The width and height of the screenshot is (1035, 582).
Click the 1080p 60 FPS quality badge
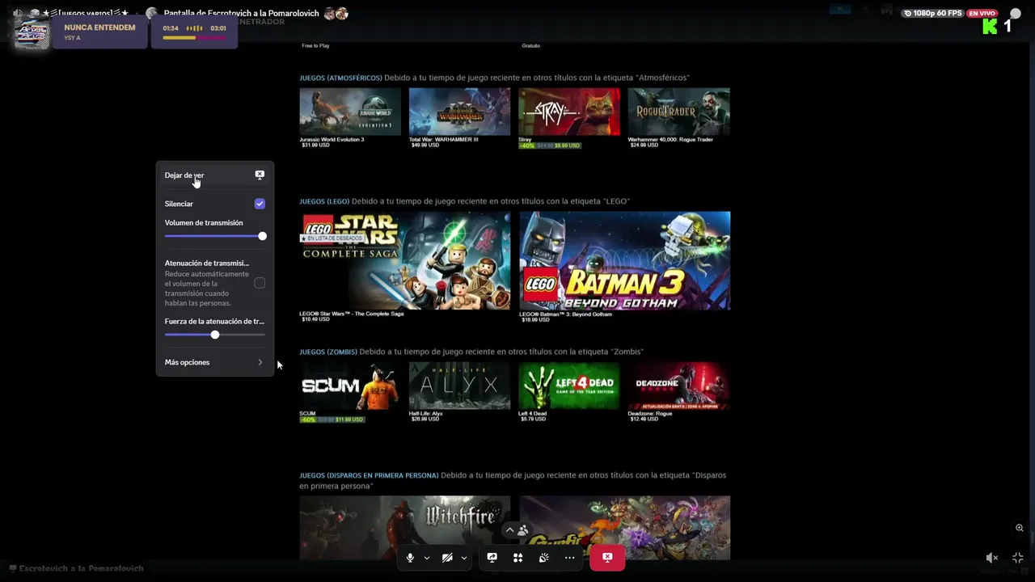pos(932,13)
